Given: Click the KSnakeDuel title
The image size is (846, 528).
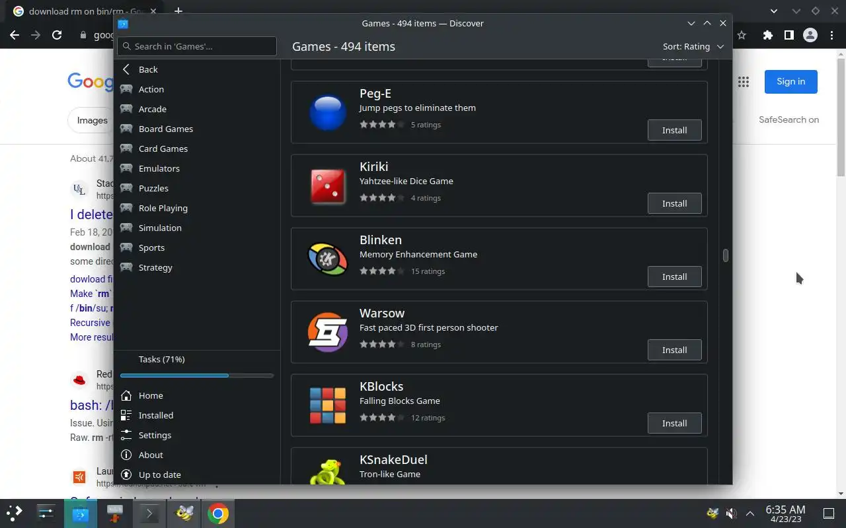Looking at the screenshot, I should point(393,459).
